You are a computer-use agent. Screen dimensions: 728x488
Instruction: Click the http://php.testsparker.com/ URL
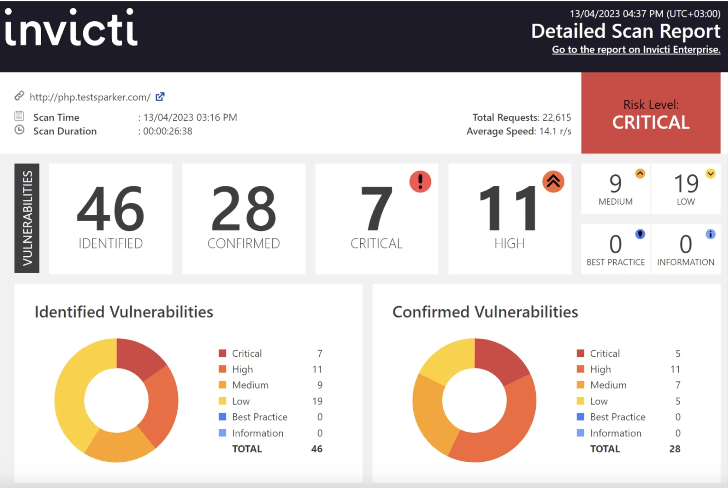[89, 97]
